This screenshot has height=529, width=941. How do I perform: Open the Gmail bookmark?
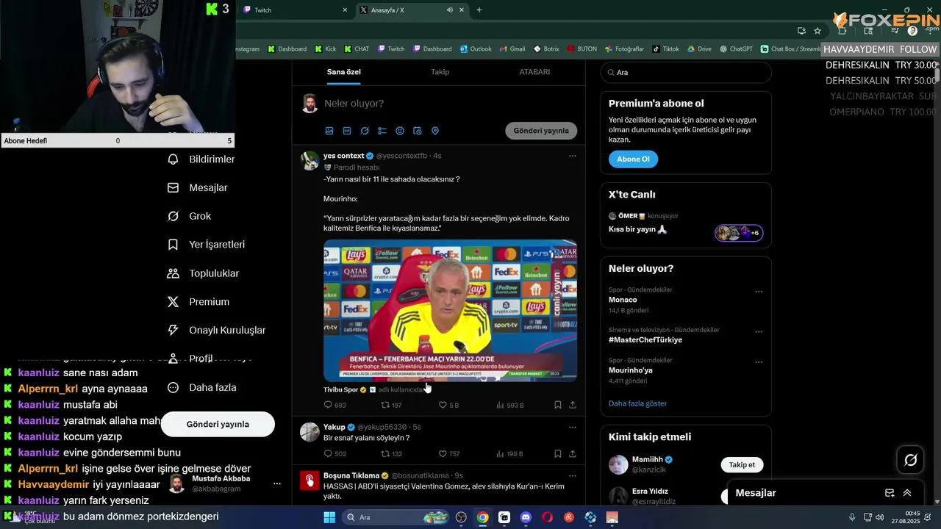[x=512, y=49]
